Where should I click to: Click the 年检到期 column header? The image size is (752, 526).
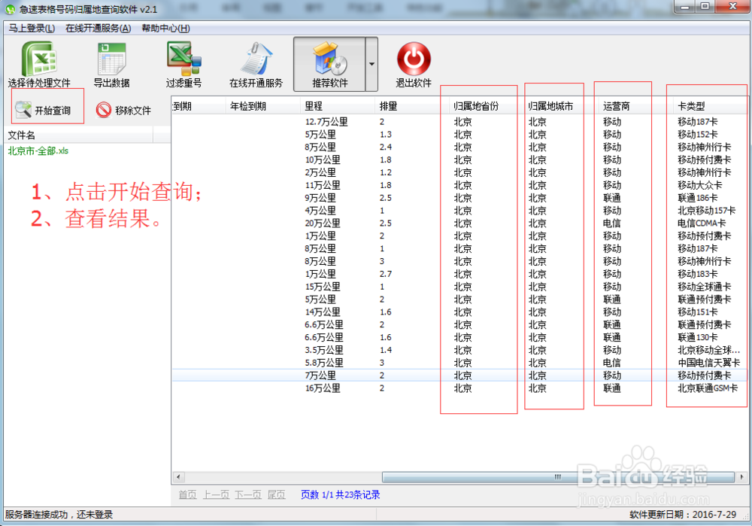262,106
